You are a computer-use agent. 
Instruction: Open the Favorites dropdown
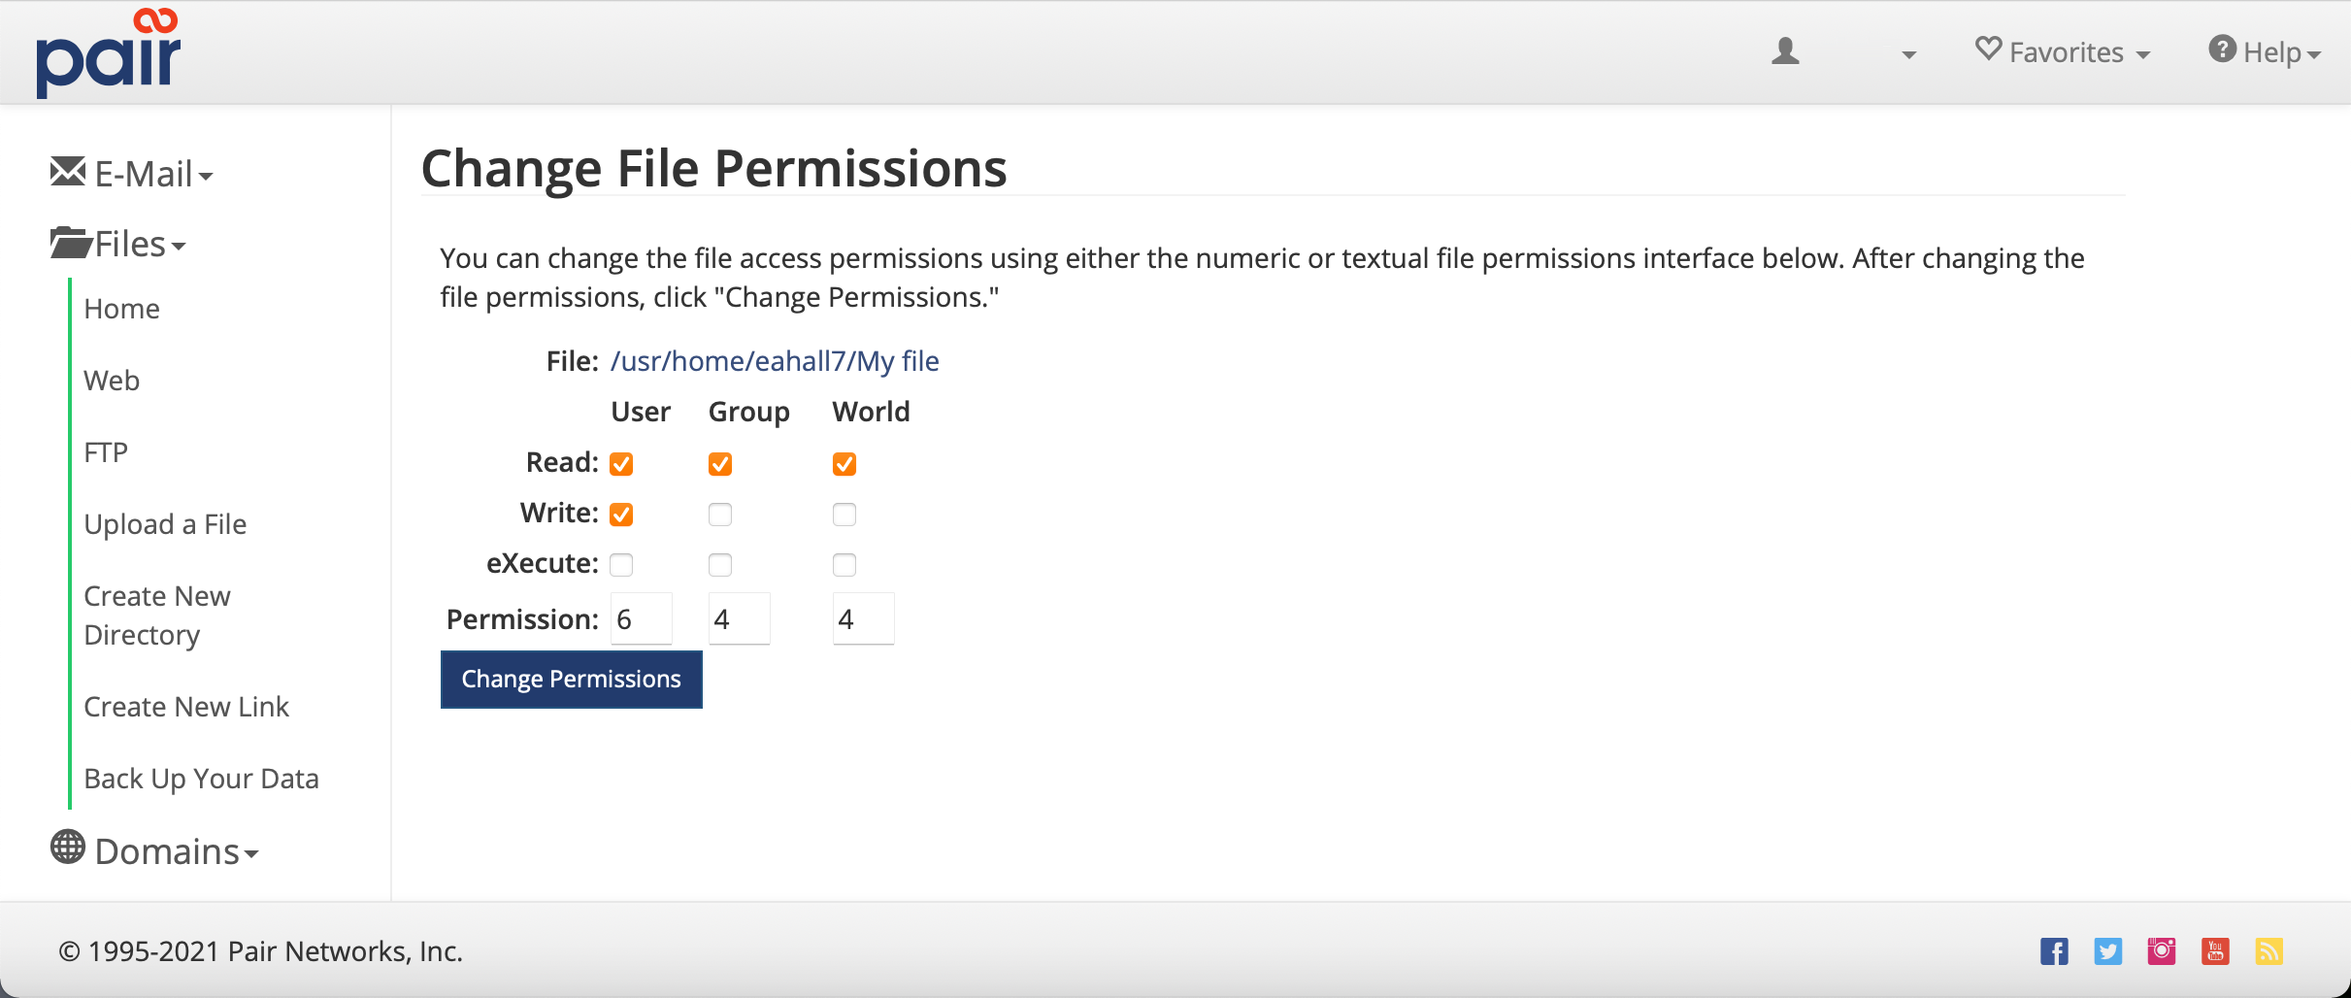[2064, 52]
